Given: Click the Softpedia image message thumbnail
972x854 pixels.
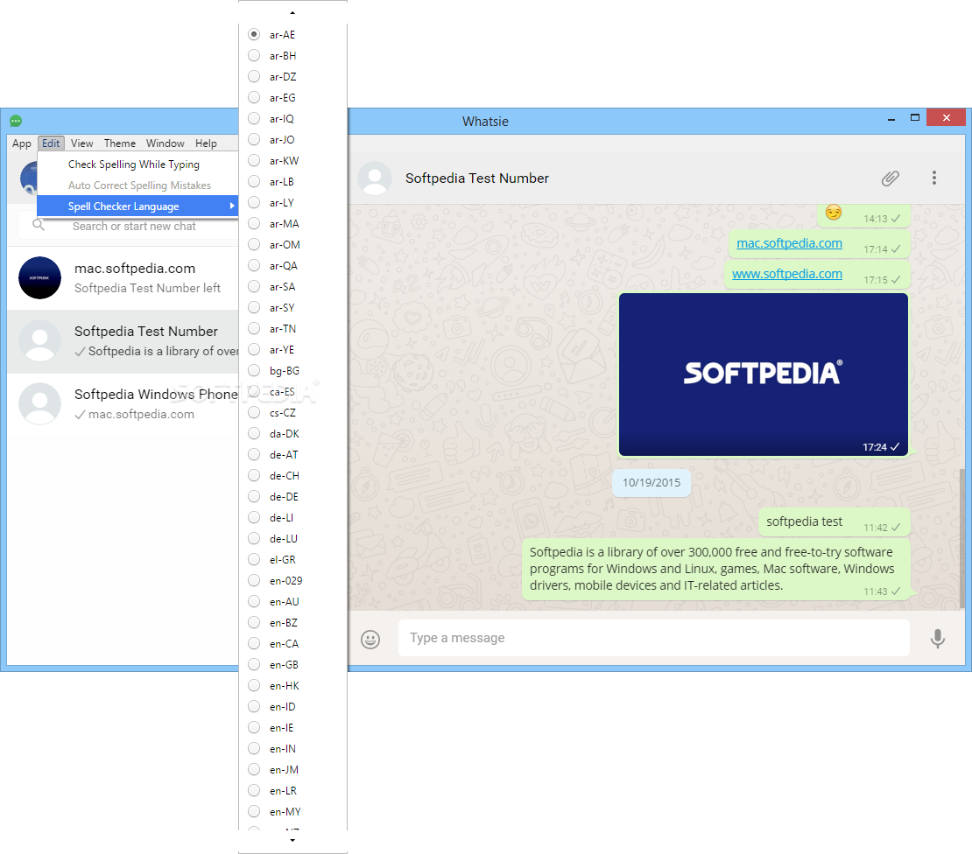Looking at the screenshot, I should [763, 374].
